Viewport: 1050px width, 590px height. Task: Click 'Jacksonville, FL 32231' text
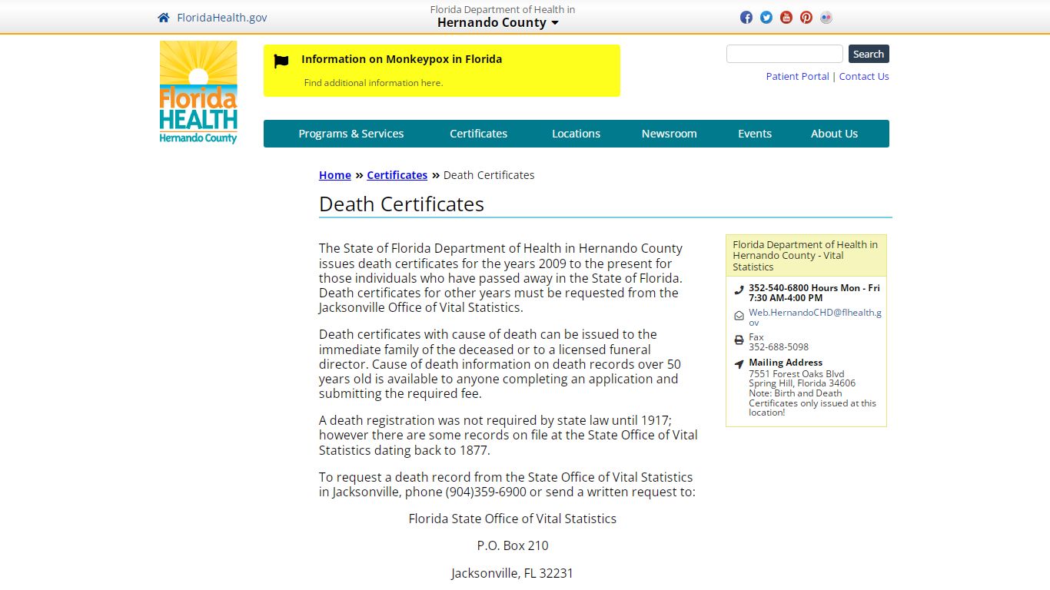click(x=512, y=573)
